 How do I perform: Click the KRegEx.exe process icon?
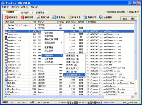click(x=6, y=92)
